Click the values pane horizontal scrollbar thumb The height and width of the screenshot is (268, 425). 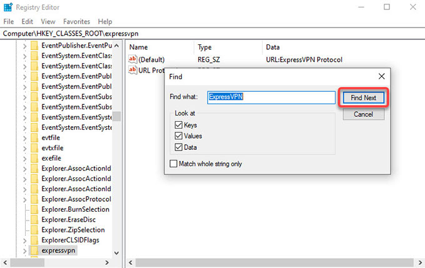pyautogui.click(x=274, y=262)
